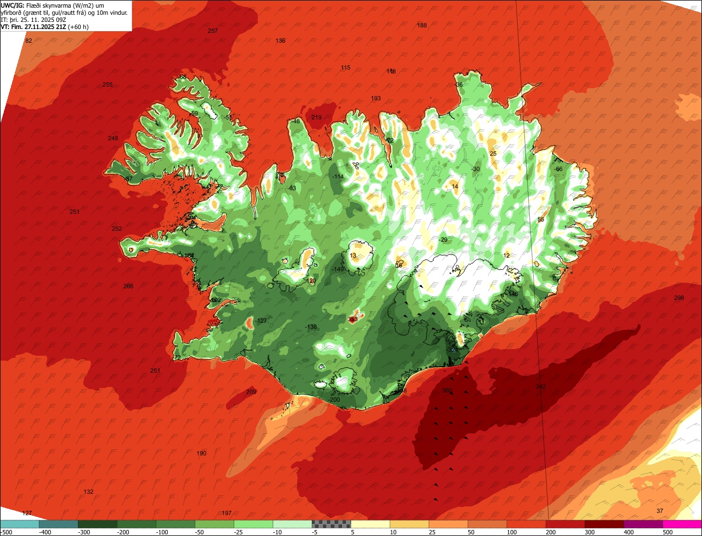Viewport: 702px width, 536px height.
Task: Pick the red 200 to 300 legend swatch
Action: tap(565, 524)
